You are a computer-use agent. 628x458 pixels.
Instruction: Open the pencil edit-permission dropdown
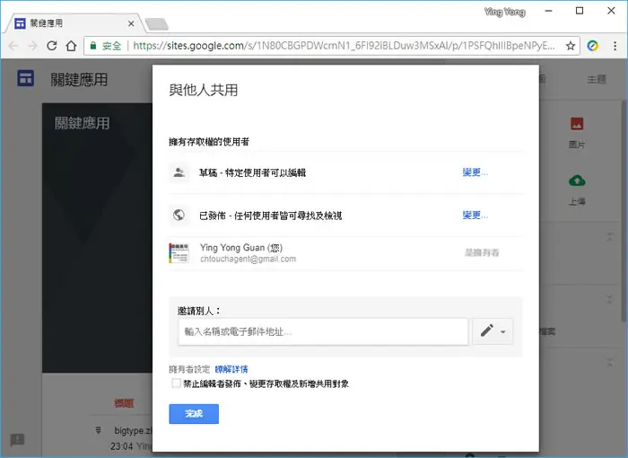(x=493, y=331)
